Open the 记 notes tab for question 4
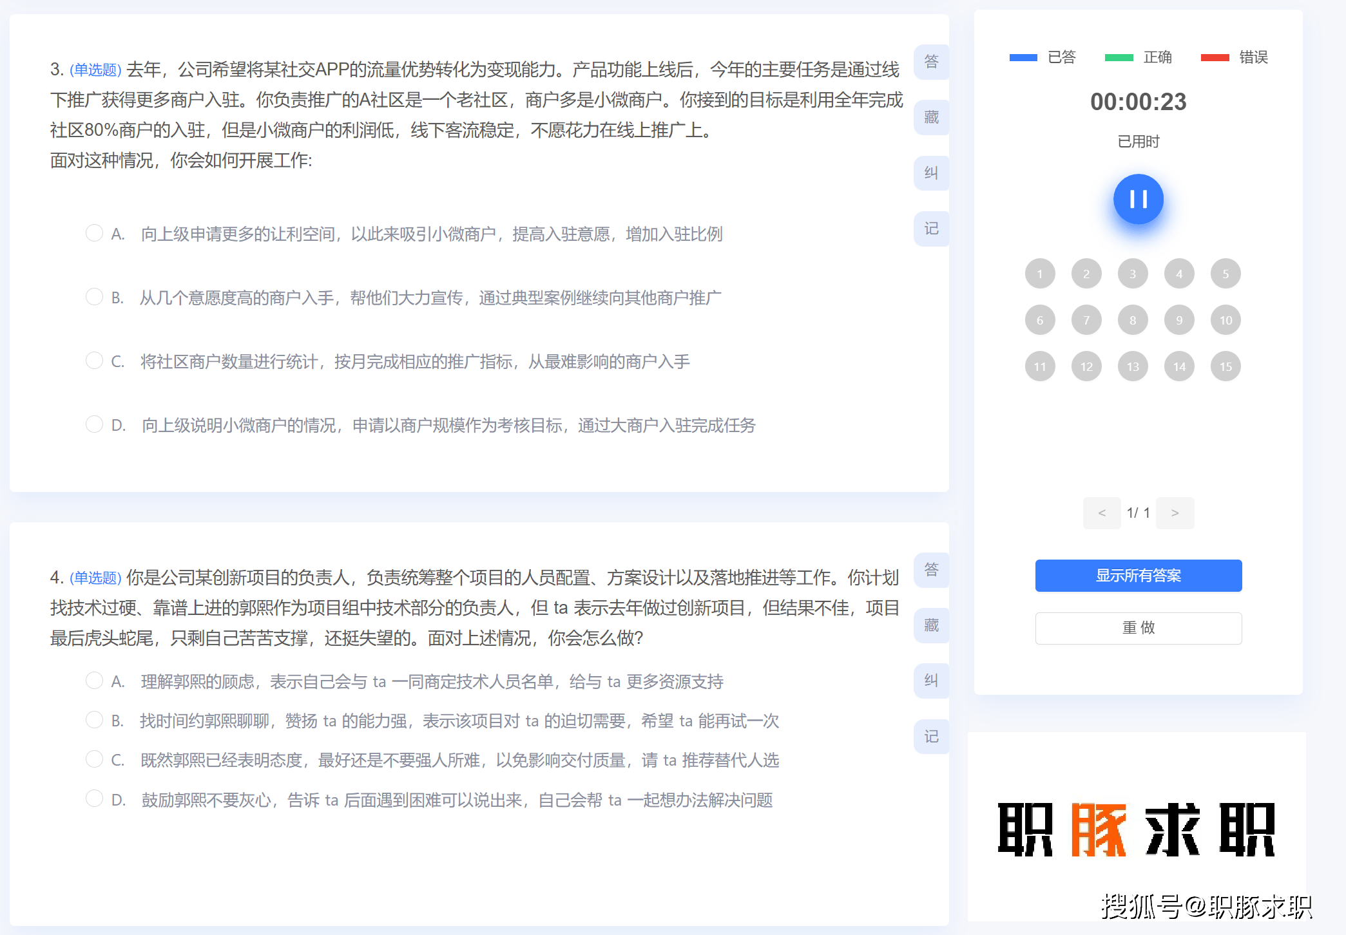 click(931, 736)
